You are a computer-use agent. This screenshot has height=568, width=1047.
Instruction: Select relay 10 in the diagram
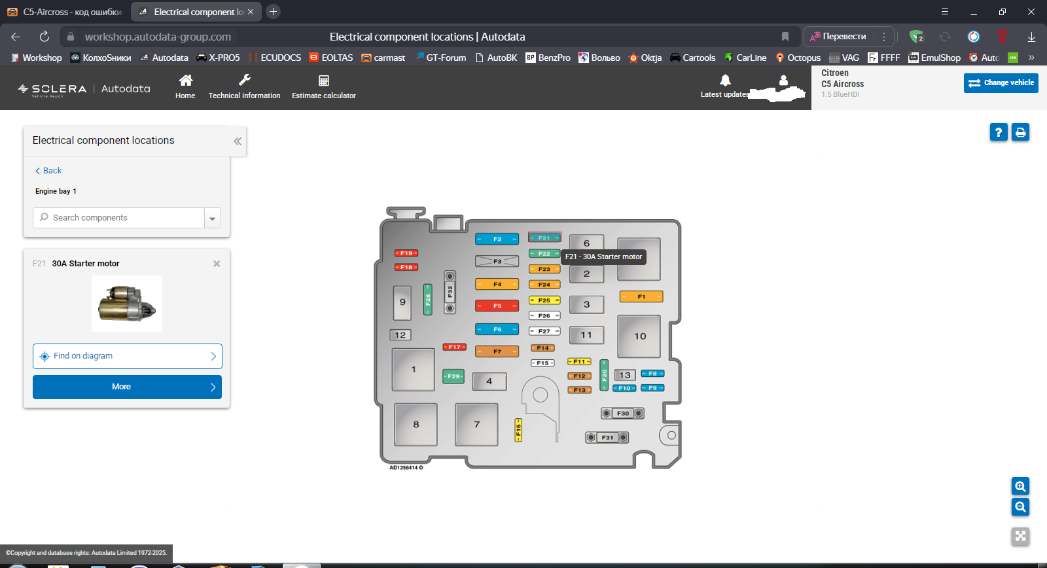pos(639,336)
